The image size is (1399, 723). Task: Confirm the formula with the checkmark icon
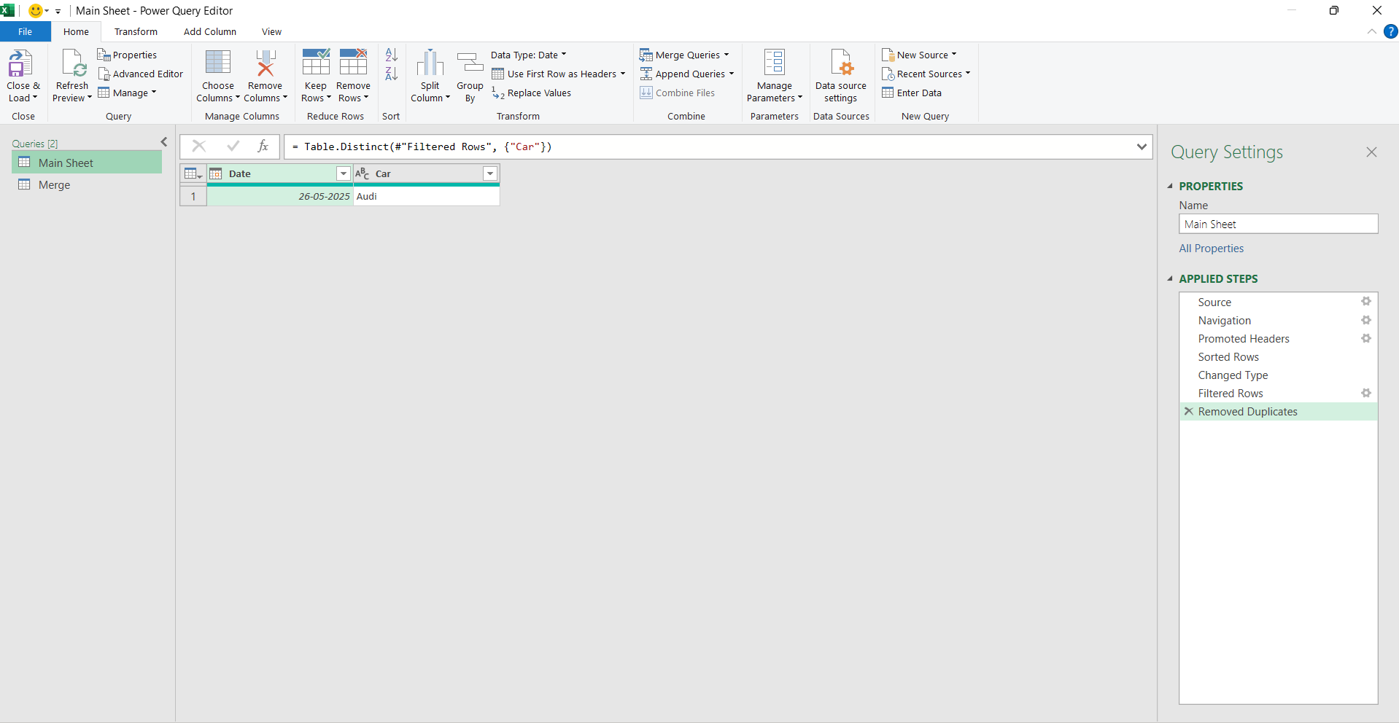pos(233,146)
